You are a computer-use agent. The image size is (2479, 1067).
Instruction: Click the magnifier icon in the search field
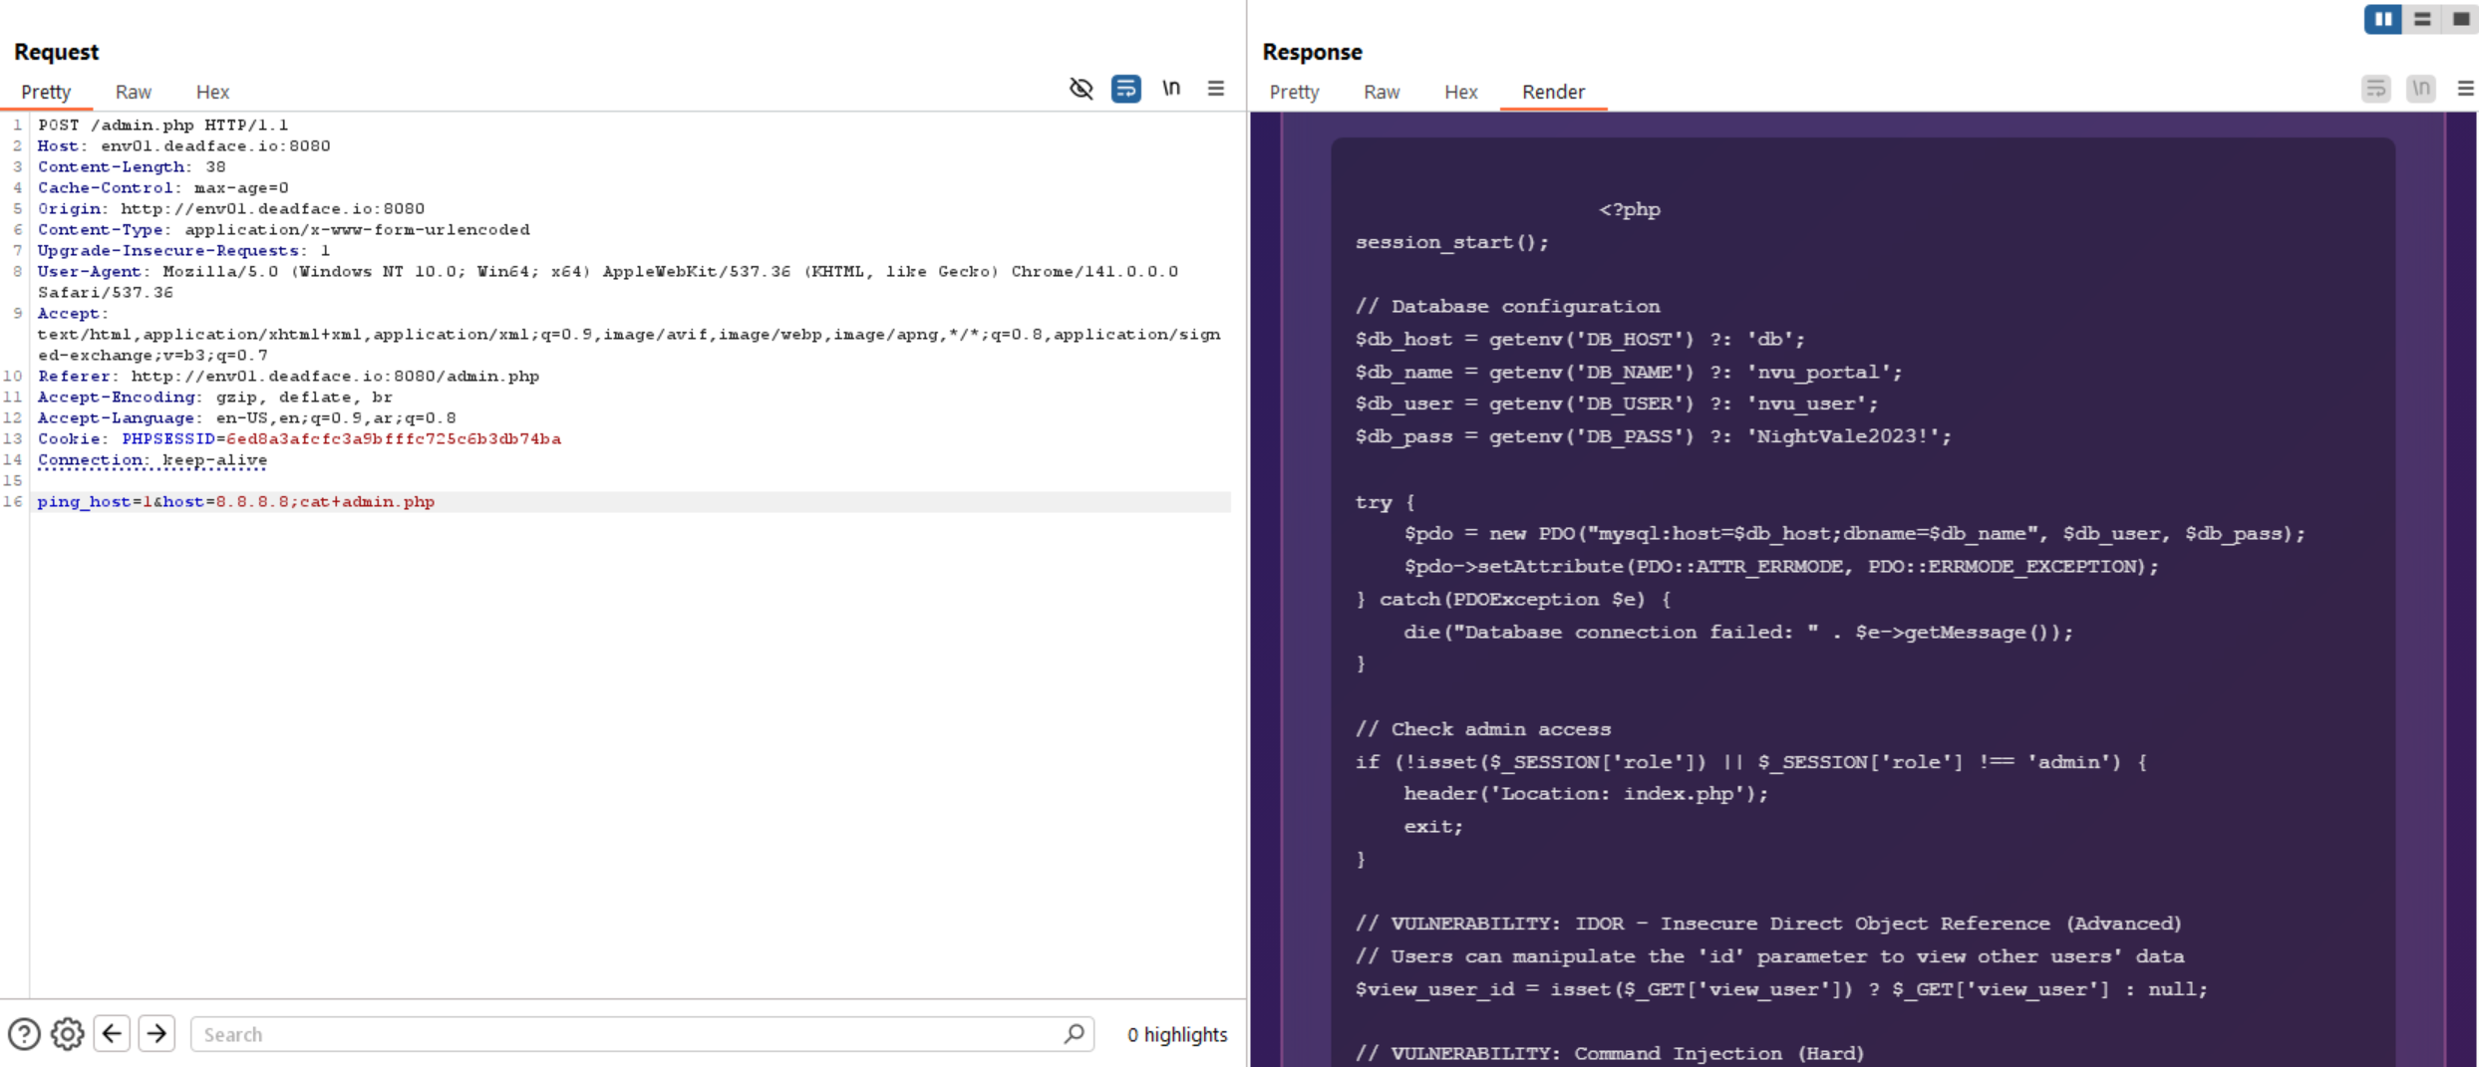pyautogui.click(x=1075, y=1035)
